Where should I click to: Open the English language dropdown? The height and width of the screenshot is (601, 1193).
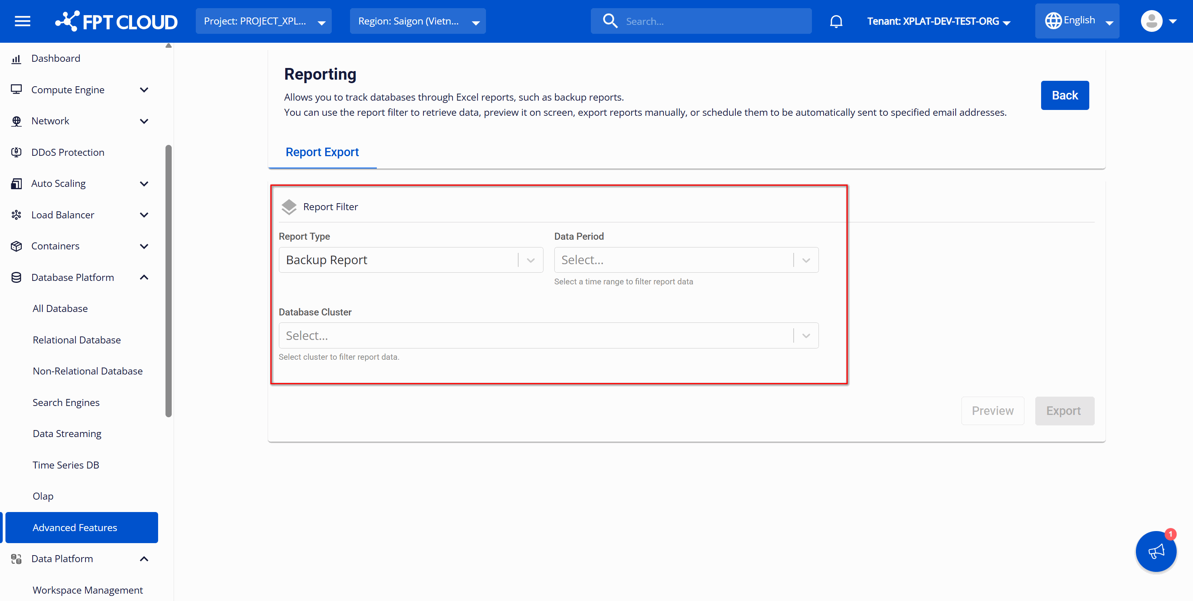pos(1077,21)
